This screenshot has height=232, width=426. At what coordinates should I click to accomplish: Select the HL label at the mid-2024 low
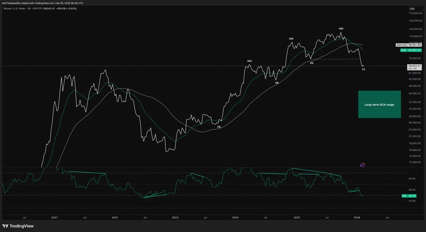[x=277, y=83]
